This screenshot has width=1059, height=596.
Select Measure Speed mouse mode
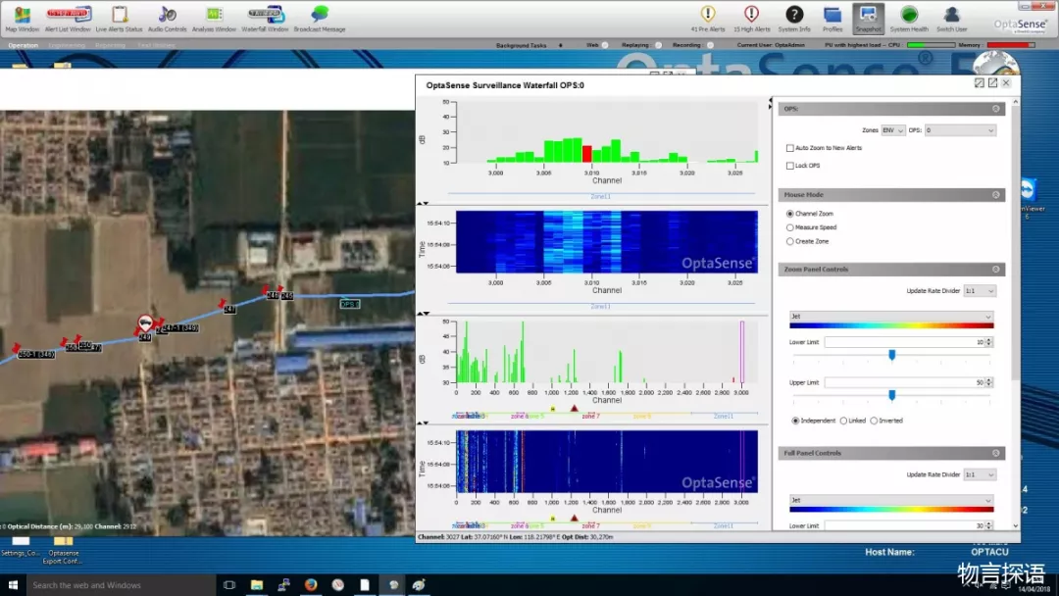[789, 227]
